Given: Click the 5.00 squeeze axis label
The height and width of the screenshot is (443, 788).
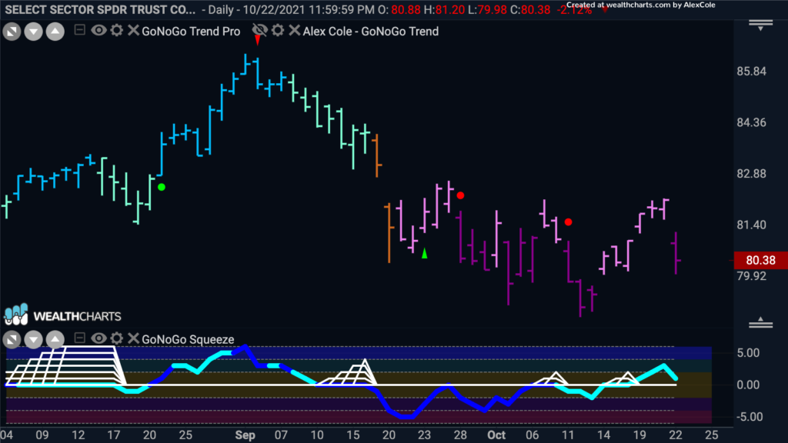Looking at the screenshot, I should (749, 353).
